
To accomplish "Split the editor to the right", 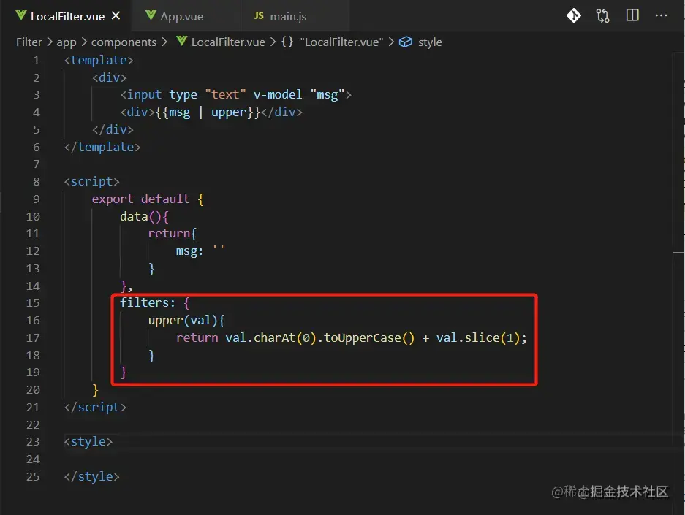I will pyautogui.click(x=632, y=15).
